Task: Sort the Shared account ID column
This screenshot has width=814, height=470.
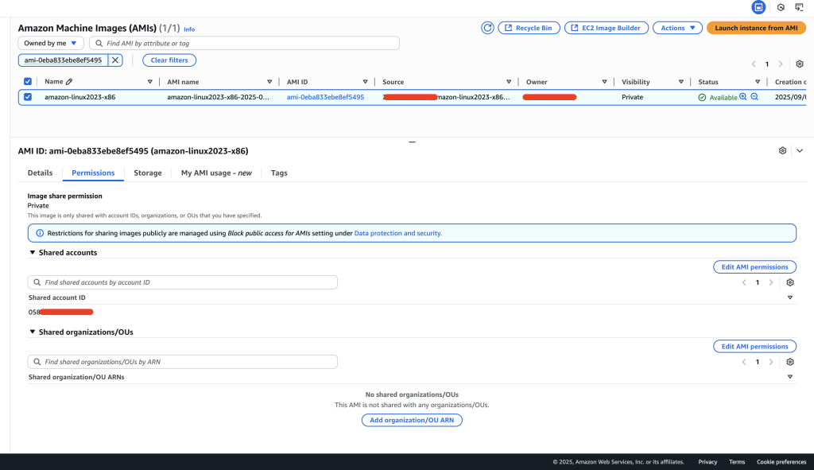Action: (x=790, y=298)
